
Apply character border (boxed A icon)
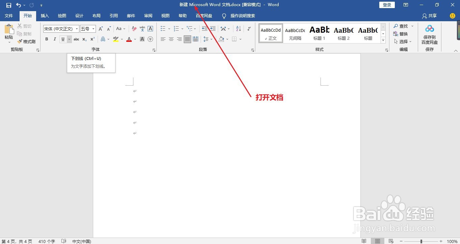click(x=150, y=29)
